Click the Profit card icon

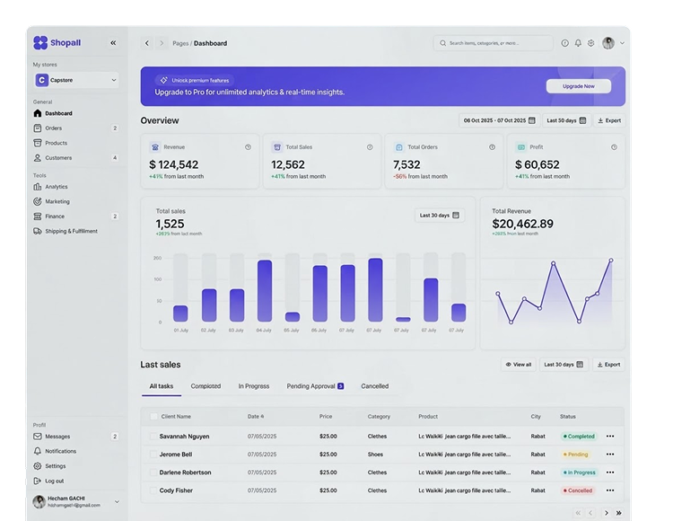[x=521, y=147]
